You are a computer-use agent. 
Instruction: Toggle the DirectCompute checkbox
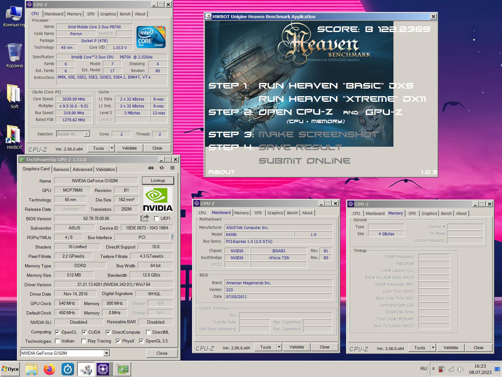(108, 332)
